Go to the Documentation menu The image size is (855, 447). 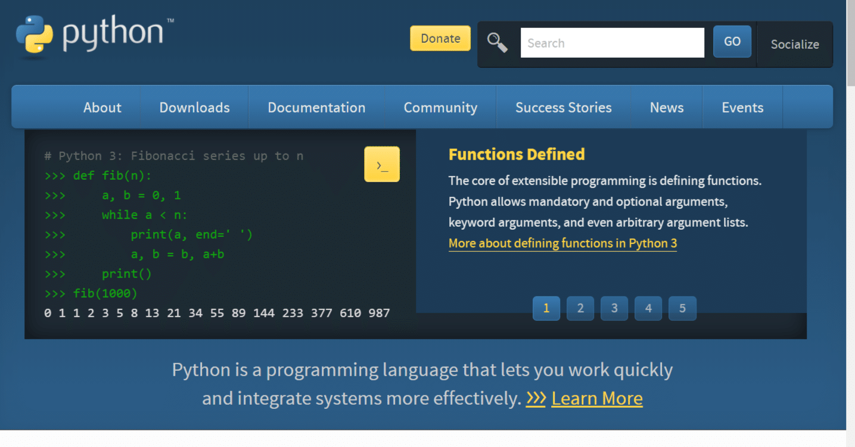(x=316, y=108)
